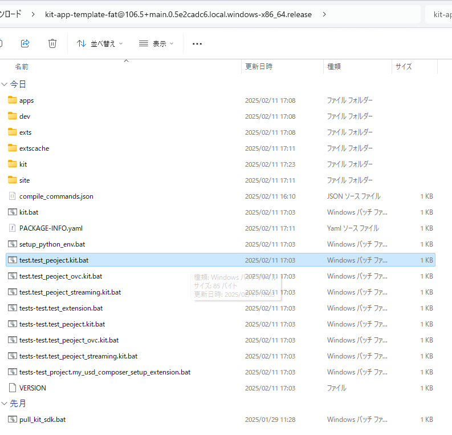The height and width of the screenshot is (435, 452).
Task: Select the kit folder icon
Action: pyautogui.click(x=12, y=164)
